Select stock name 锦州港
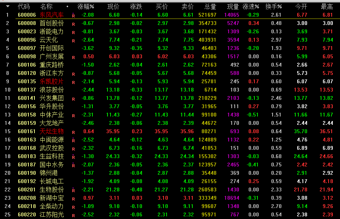 (x=48, y=173)
